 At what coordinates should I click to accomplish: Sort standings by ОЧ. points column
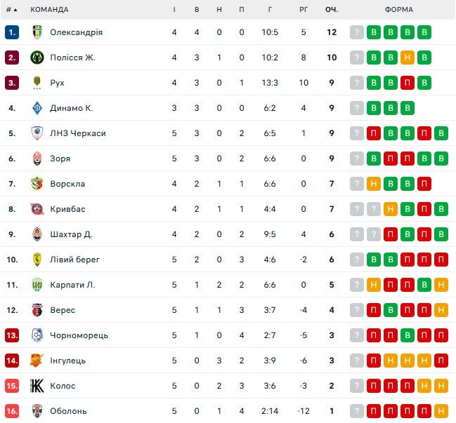pos(331,10)
